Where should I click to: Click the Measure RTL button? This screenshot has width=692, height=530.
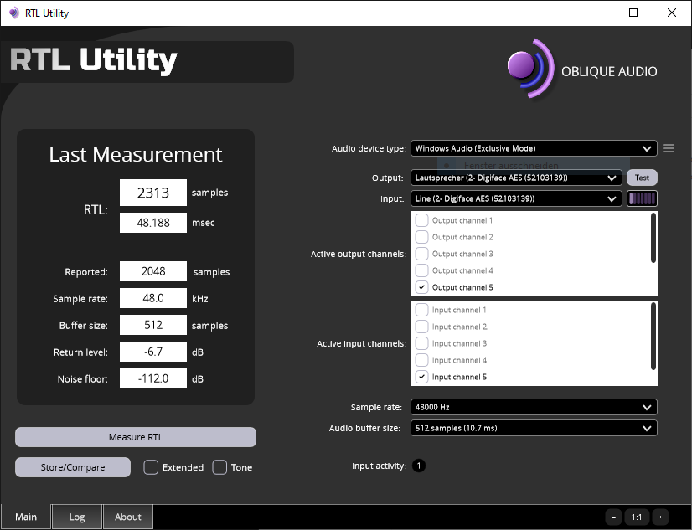136,437
